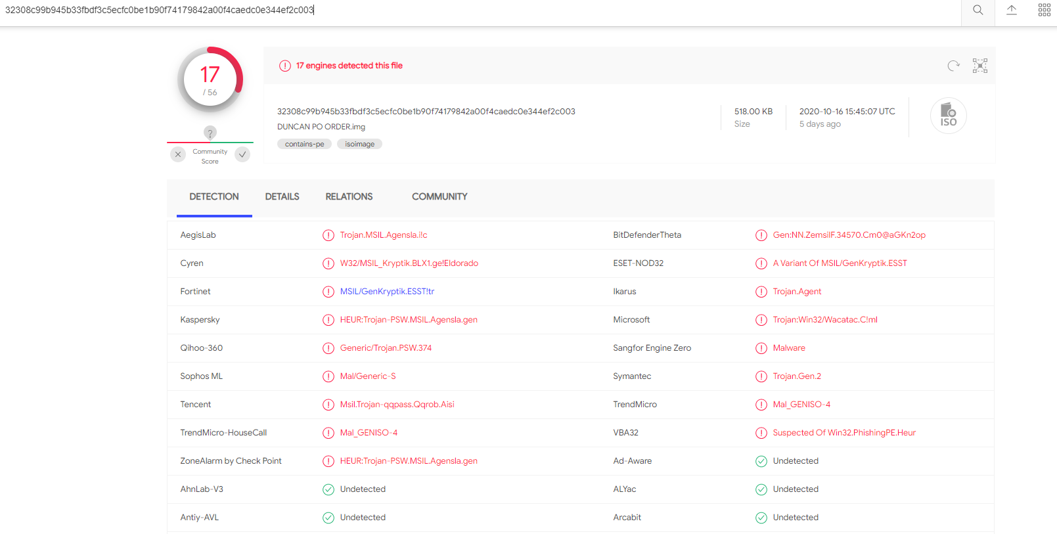This screenshot has height=534, width=1057.
Task: Open the apps grid menu icon
Action: tap(1045, 10)
